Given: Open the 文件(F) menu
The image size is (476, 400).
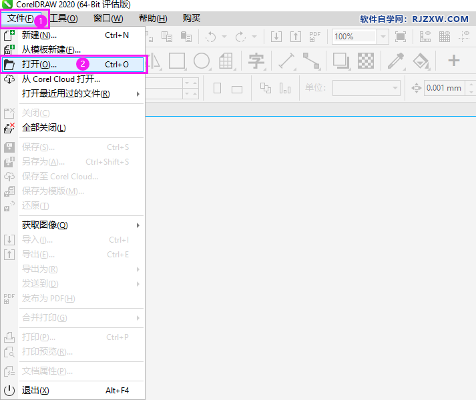Looking at the screenshot, I should tap(21, 19).
